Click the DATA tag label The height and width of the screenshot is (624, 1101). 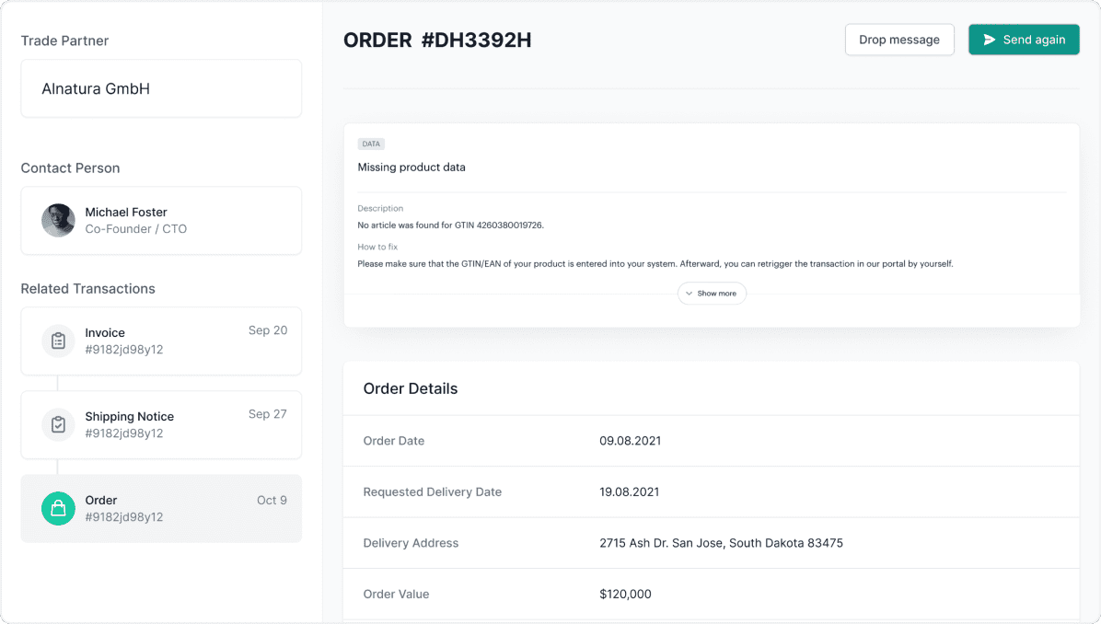click(x=371, y=144)
